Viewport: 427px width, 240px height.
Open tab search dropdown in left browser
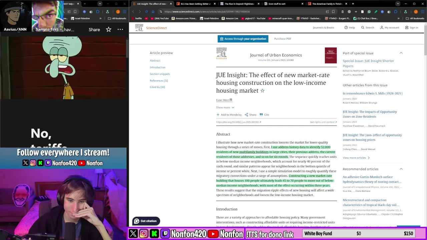click(100, 4)
